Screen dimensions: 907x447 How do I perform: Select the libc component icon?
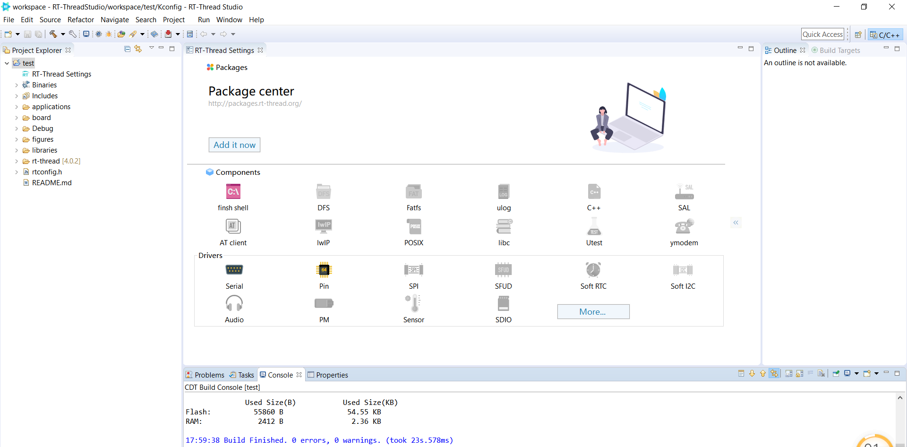504,226
